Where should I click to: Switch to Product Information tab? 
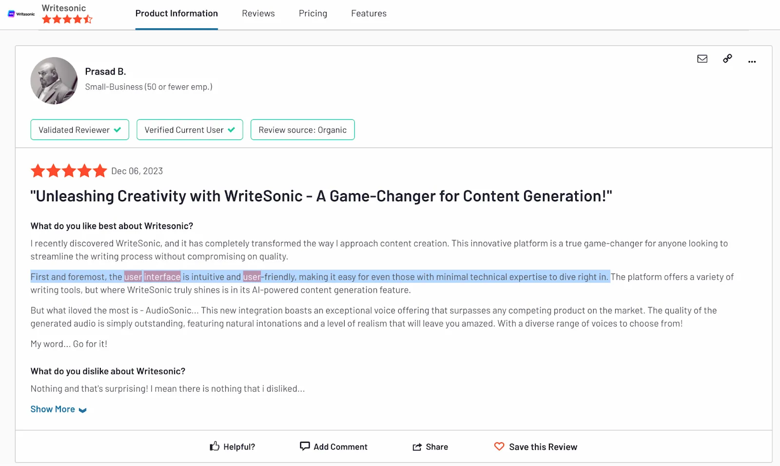[176, 14]
